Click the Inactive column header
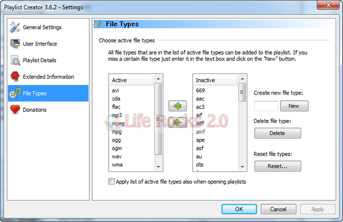Screen dimensions: 343x222 (216, 80)
